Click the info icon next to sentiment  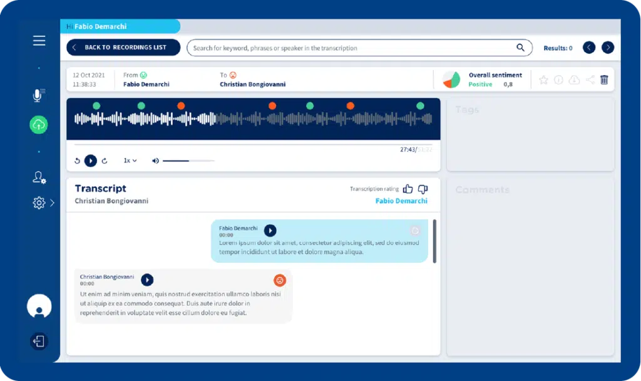coord(558,79)
